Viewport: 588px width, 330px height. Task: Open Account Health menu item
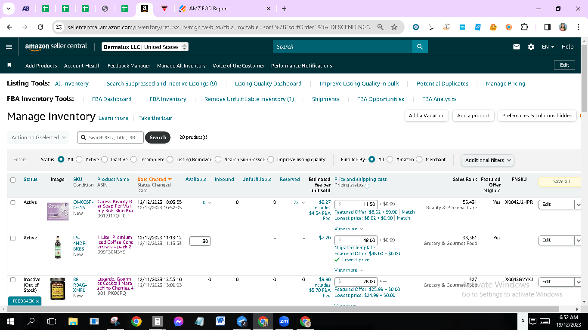click(82, 66)
